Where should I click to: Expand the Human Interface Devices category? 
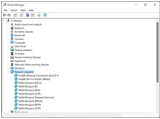tap(8, 57)
